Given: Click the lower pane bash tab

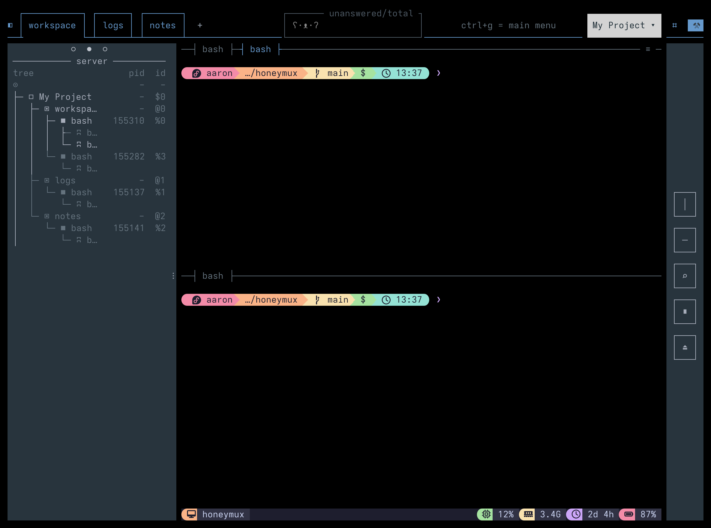Looking at the screenshot, I should click(213, 276).
